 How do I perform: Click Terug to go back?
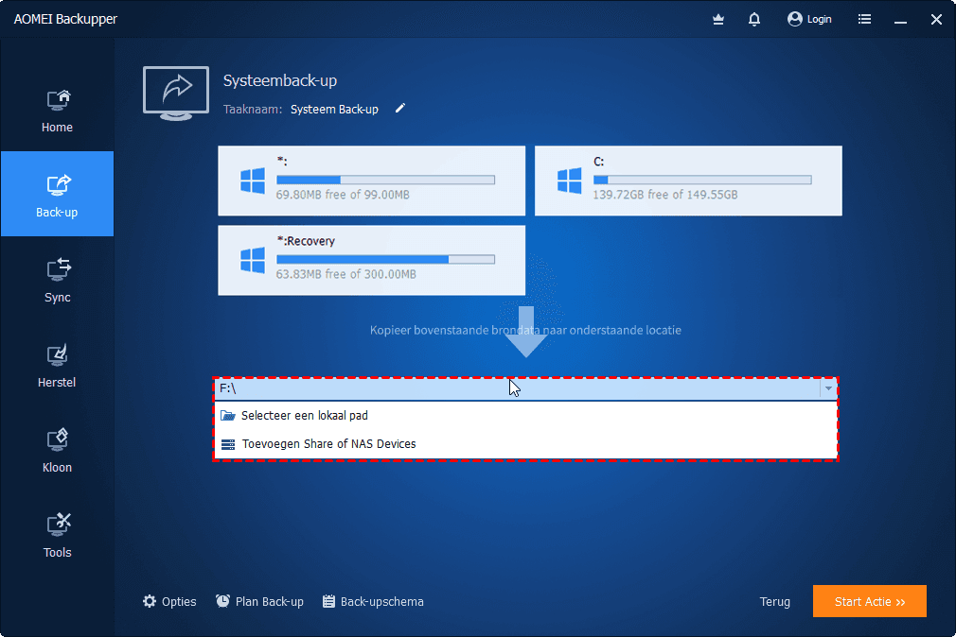coord(775,602)
